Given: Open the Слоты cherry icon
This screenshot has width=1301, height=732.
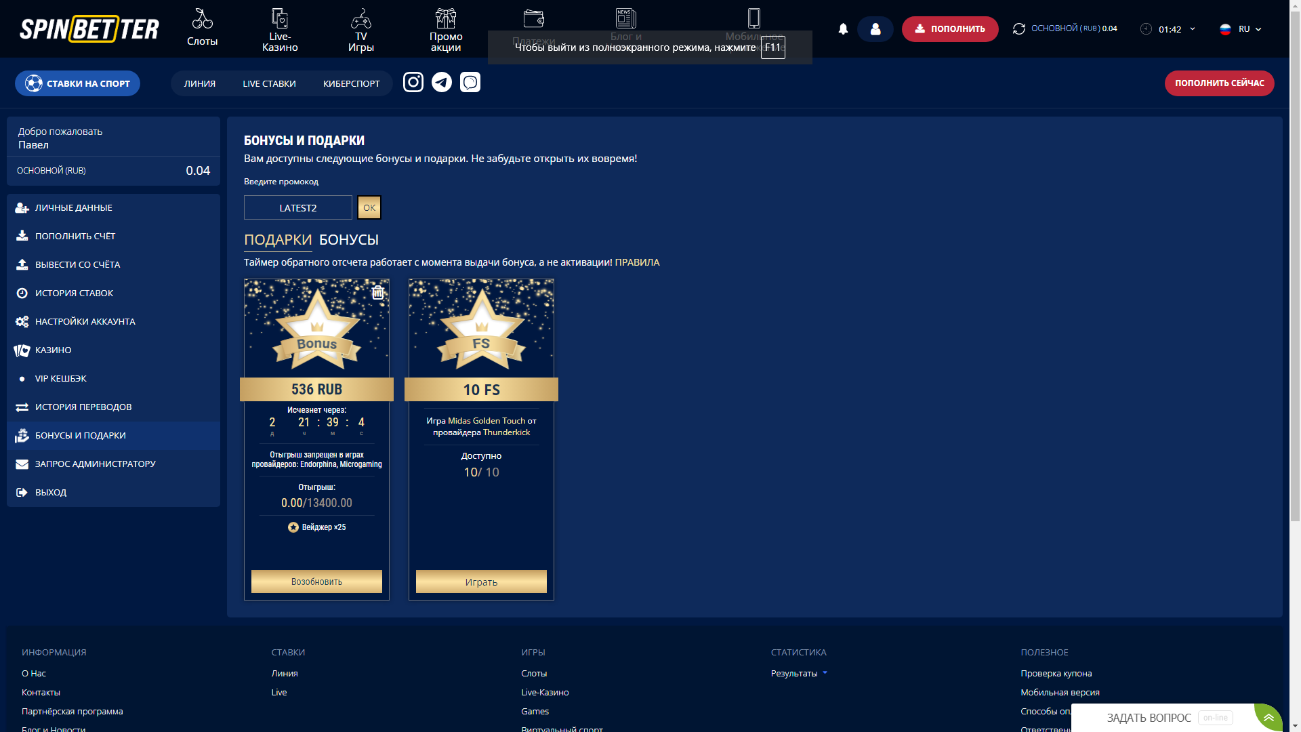Looking at the screenshot, I should coord(202,18).
